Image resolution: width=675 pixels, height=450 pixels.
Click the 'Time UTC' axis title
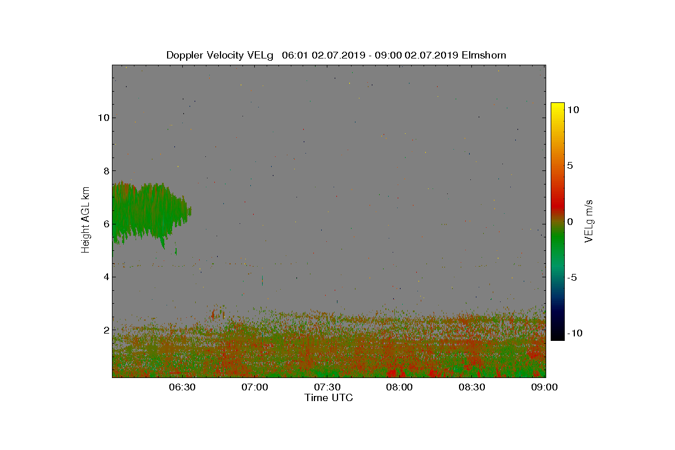[329, 398]
